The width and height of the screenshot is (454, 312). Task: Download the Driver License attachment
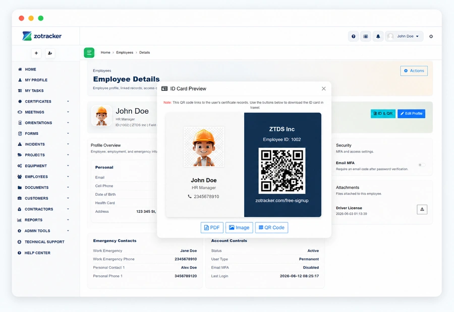coord(422,209)
